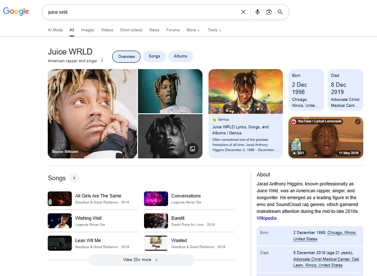This screenshot has height=276, width=377.
Task: Click the About heading
Action: tap(263, 175)
